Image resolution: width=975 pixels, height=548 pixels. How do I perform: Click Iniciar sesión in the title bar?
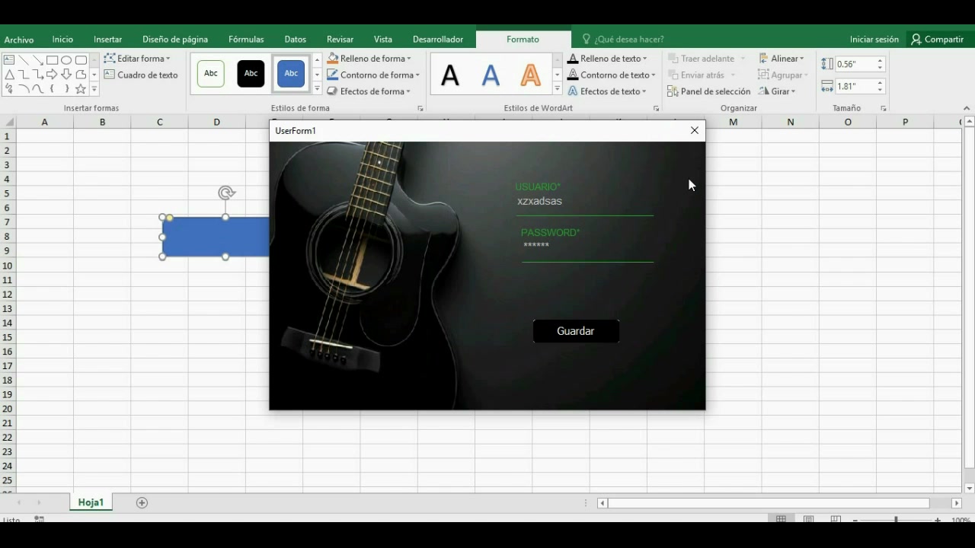(x=874, y=39)
